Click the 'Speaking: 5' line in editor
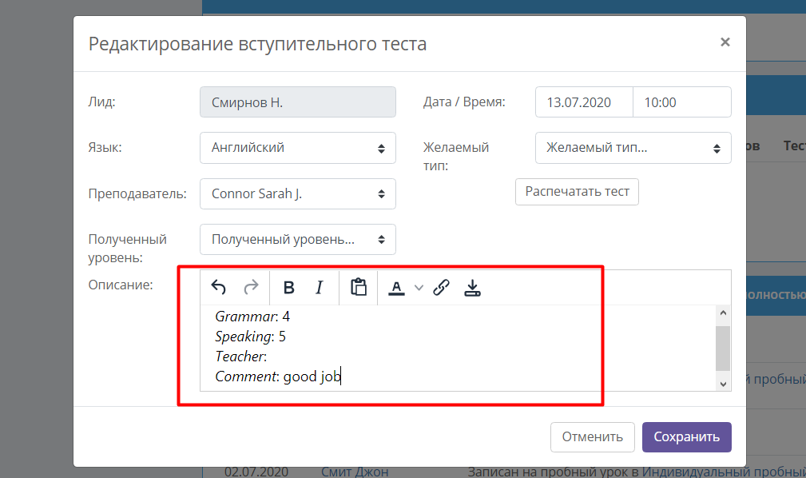Viewport: 806px width, 478px height. [x=250, y=337]
